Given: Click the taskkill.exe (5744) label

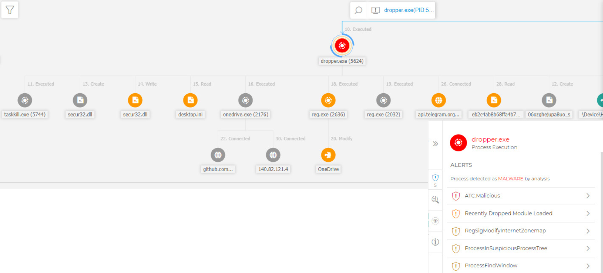Looking at the screenshot, I should point(25,114).
